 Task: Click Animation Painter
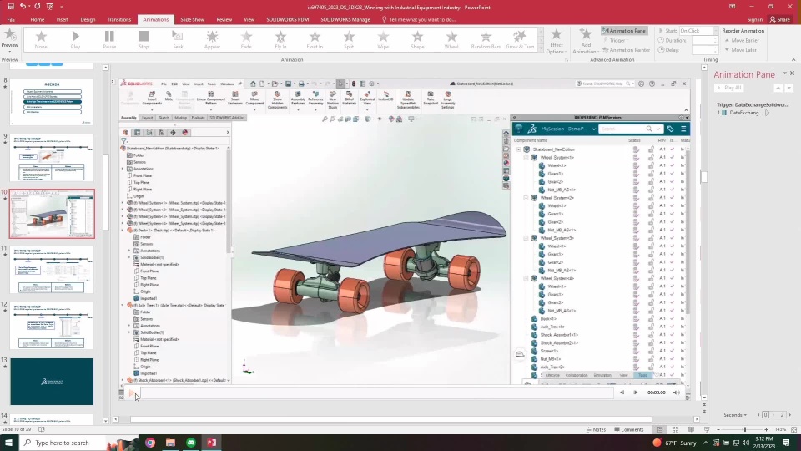627,50
